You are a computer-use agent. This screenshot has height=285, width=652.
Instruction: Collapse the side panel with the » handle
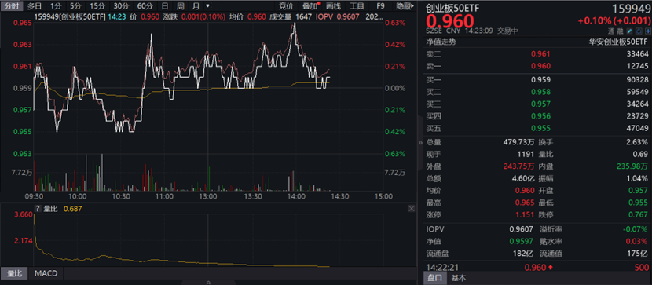pos(420,143)
